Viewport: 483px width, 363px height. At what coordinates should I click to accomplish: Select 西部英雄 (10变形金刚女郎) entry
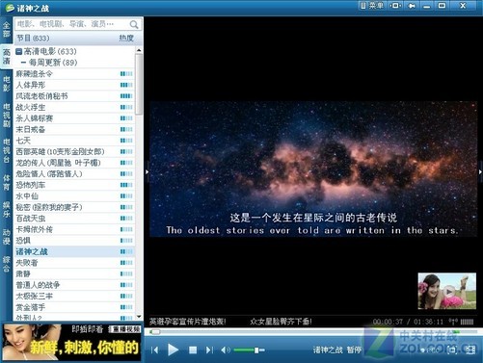pos(74,151)
